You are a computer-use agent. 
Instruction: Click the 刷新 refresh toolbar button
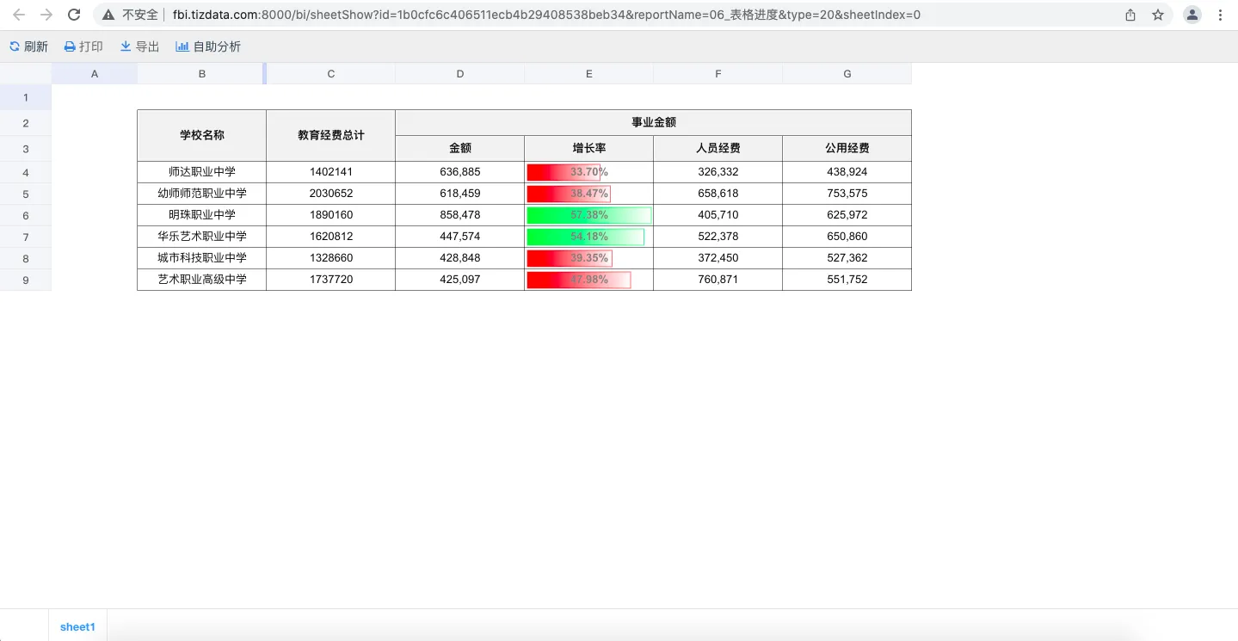28,46
